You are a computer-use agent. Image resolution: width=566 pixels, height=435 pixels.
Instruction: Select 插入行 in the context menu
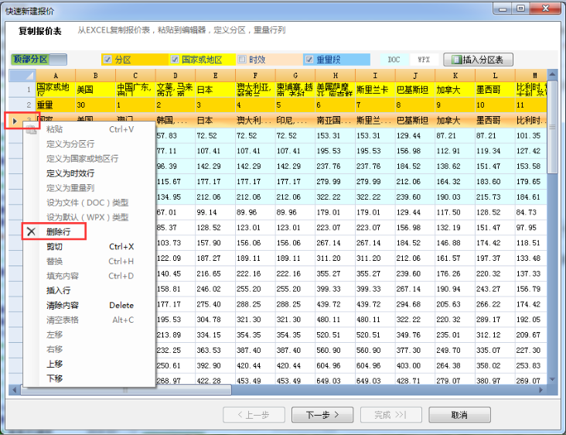coord(58,290)
